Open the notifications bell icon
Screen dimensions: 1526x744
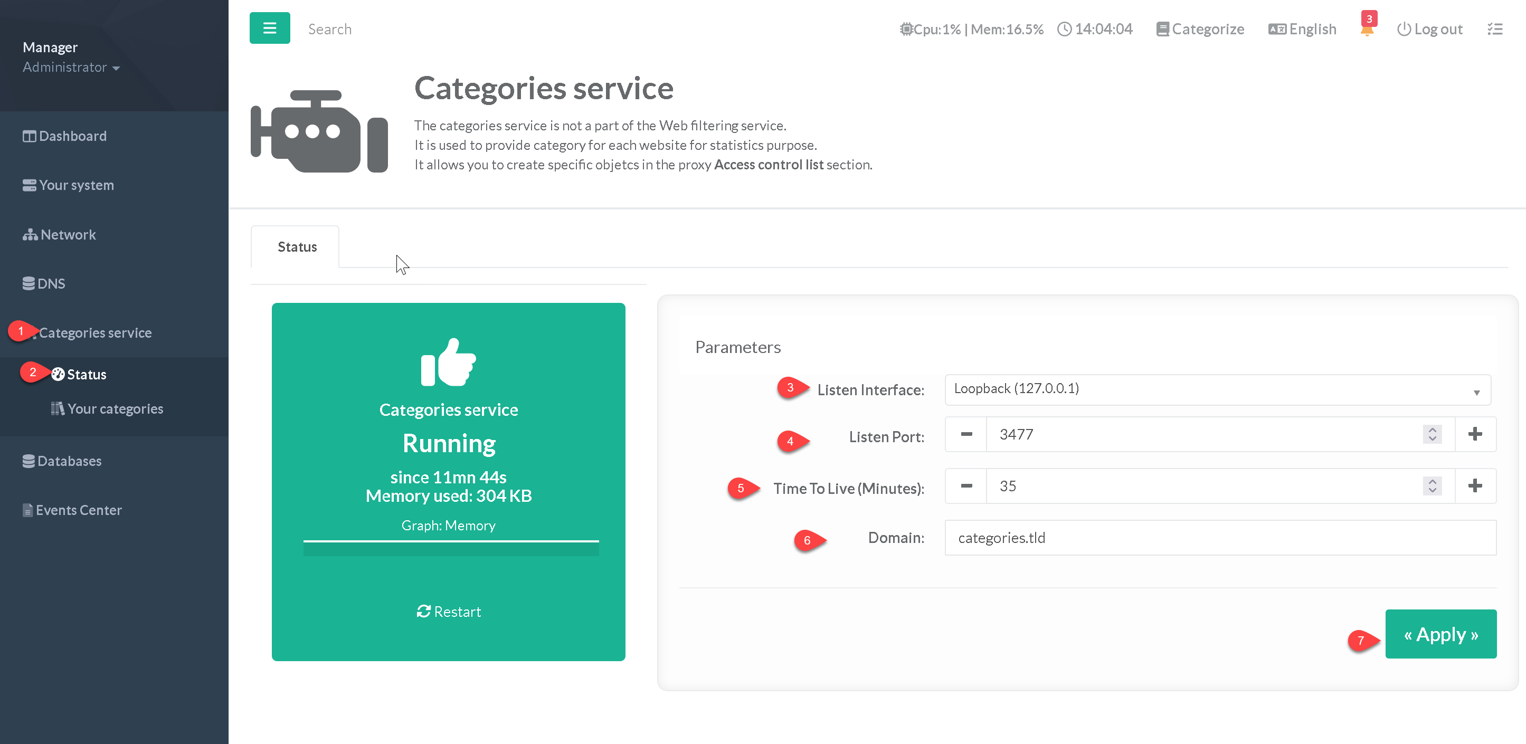point(1367,29)
